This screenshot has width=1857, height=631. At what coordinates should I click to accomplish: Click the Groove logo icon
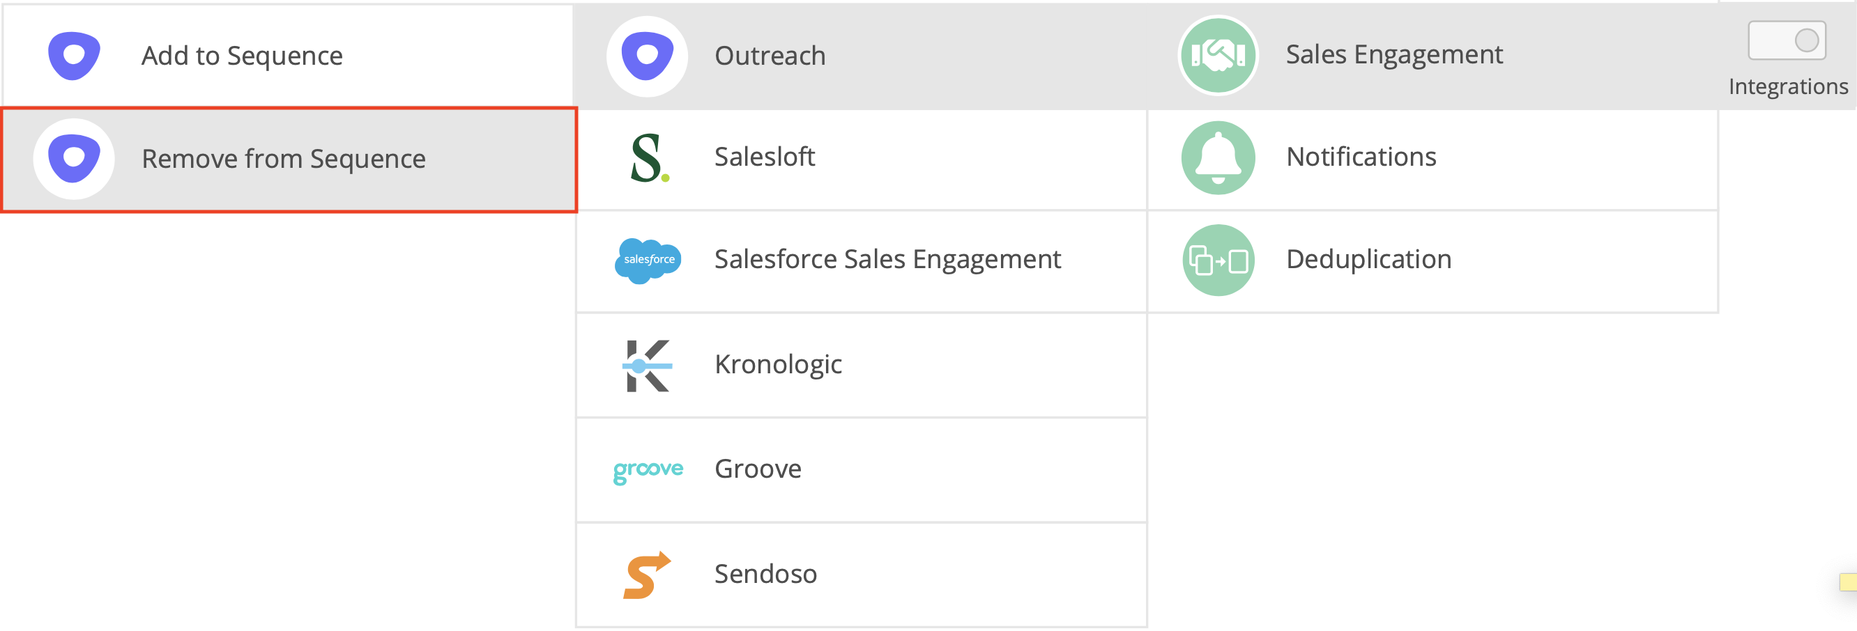[x=648, y=470]
